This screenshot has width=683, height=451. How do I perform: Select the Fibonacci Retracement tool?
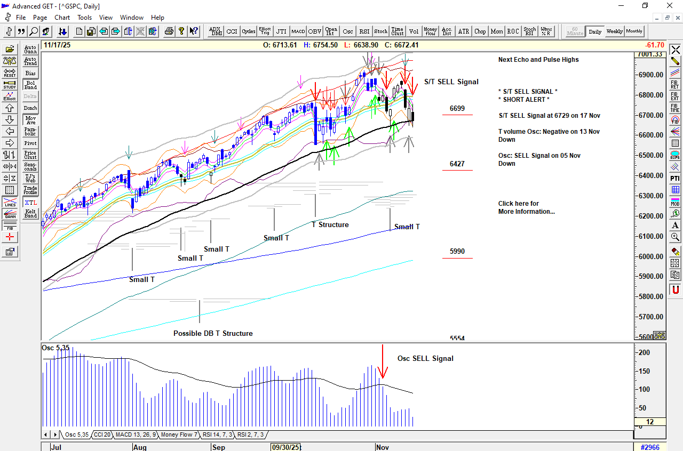pos(675,85)
